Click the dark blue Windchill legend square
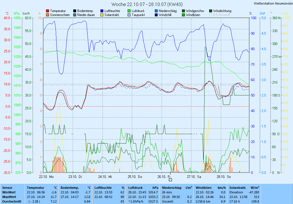Image resolution: width=293 pixels, height=204 pixels. pos(156,15)
